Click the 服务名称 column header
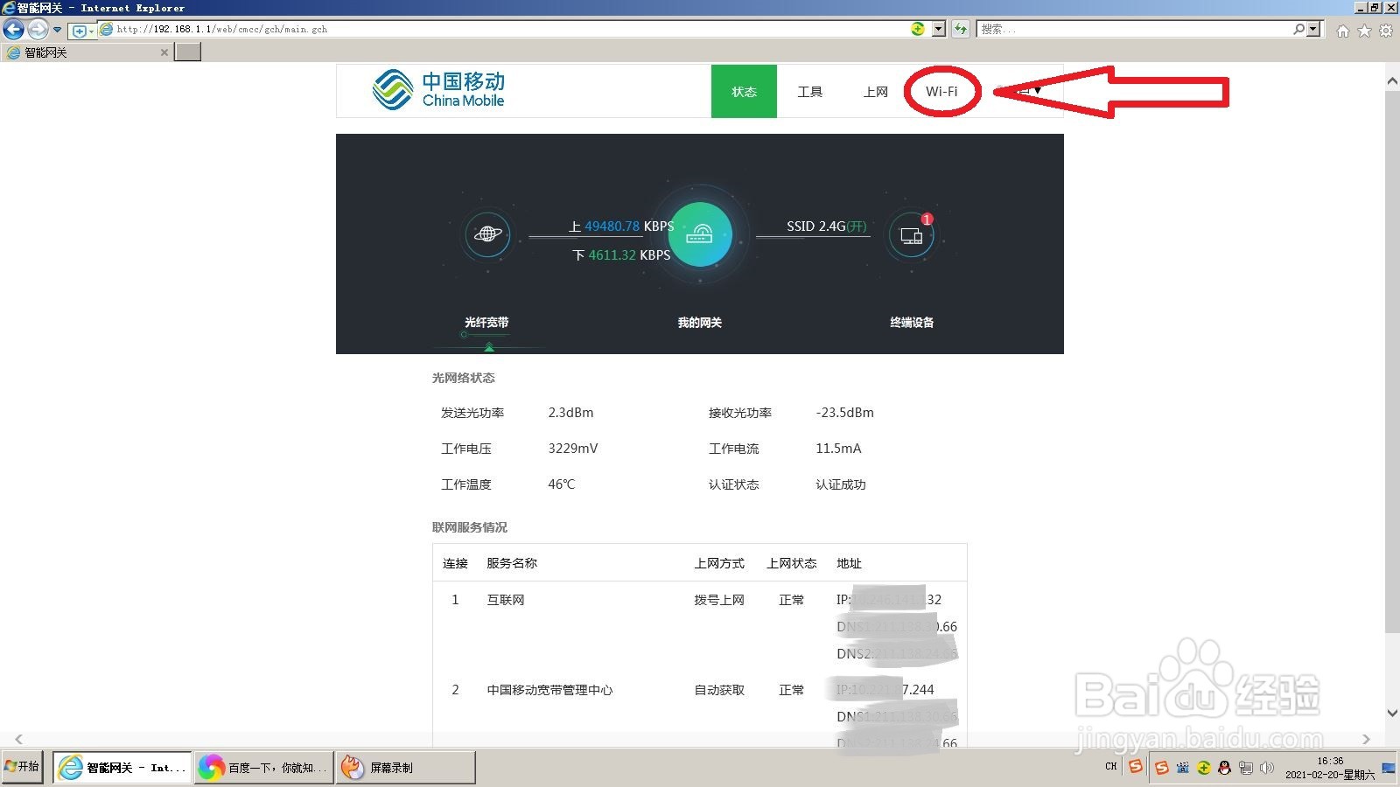Viewport: 1400px width, 787px height. click(512, 563)
